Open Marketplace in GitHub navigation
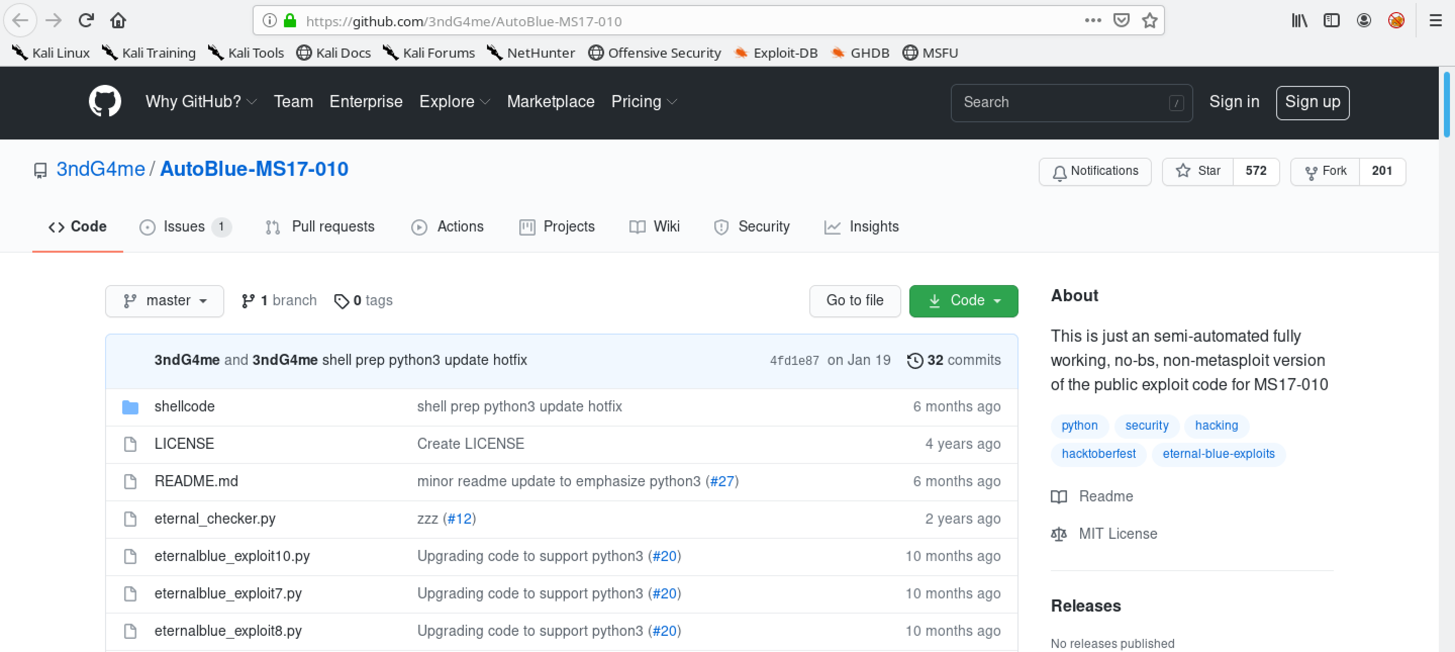Screen dimensions: 1455x652 pyautogui.click(x=551, y=102)
